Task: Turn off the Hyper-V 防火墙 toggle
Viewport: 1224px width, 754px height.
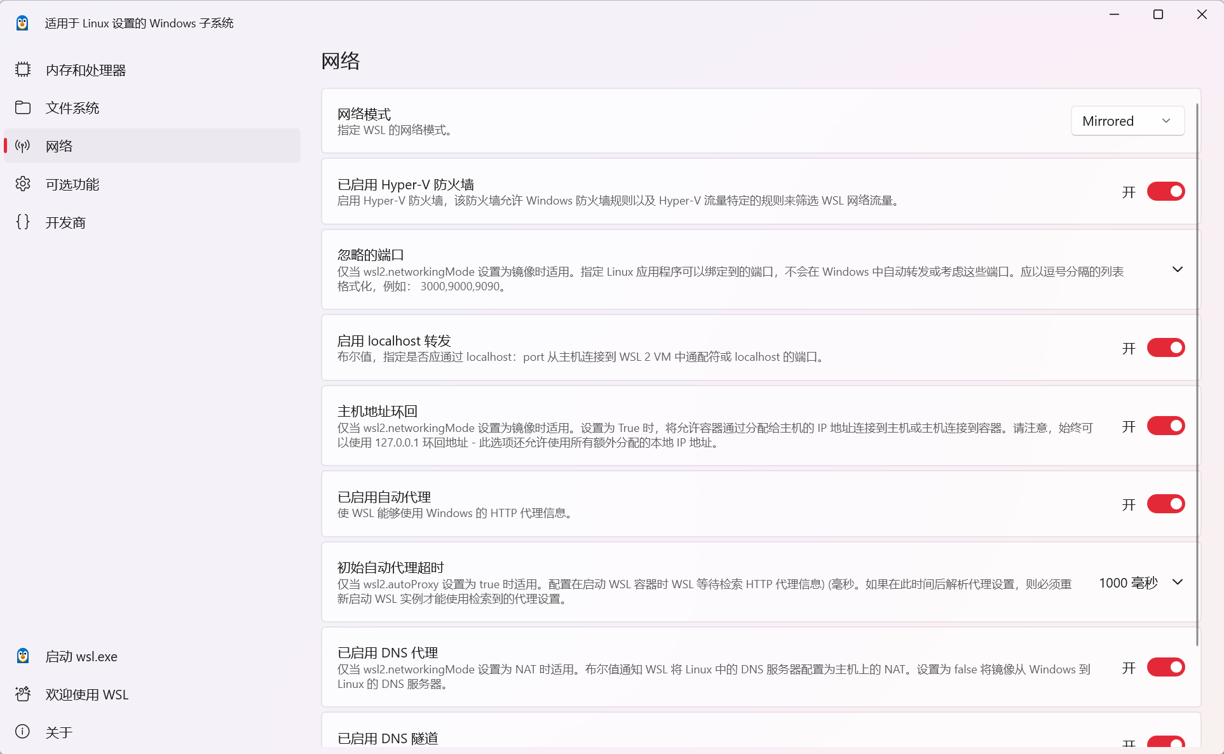Action: pos(1166,191)
